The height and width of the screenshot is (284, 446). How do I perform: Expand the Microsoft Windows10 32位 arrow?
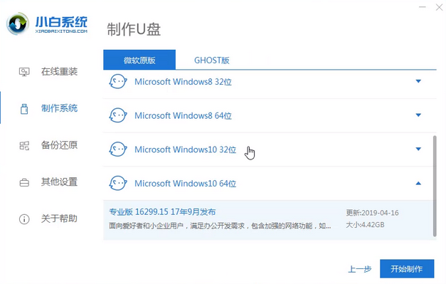(418, 149)
